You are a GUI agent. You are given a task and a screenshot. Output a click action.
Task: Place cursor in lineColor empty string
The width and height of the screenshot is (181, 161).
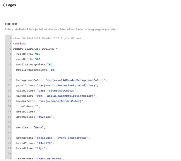(x=37, y=106)
